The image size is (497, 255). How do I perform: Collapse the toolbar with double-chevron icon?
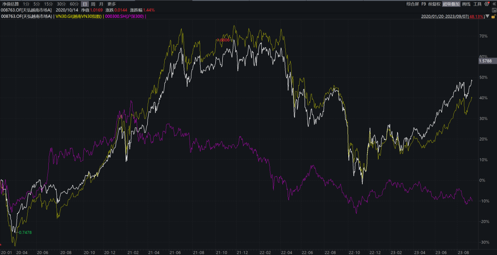point(494,4)
